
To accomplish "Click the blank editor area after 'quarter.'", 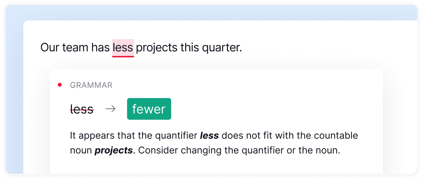I will pos(328,48).
